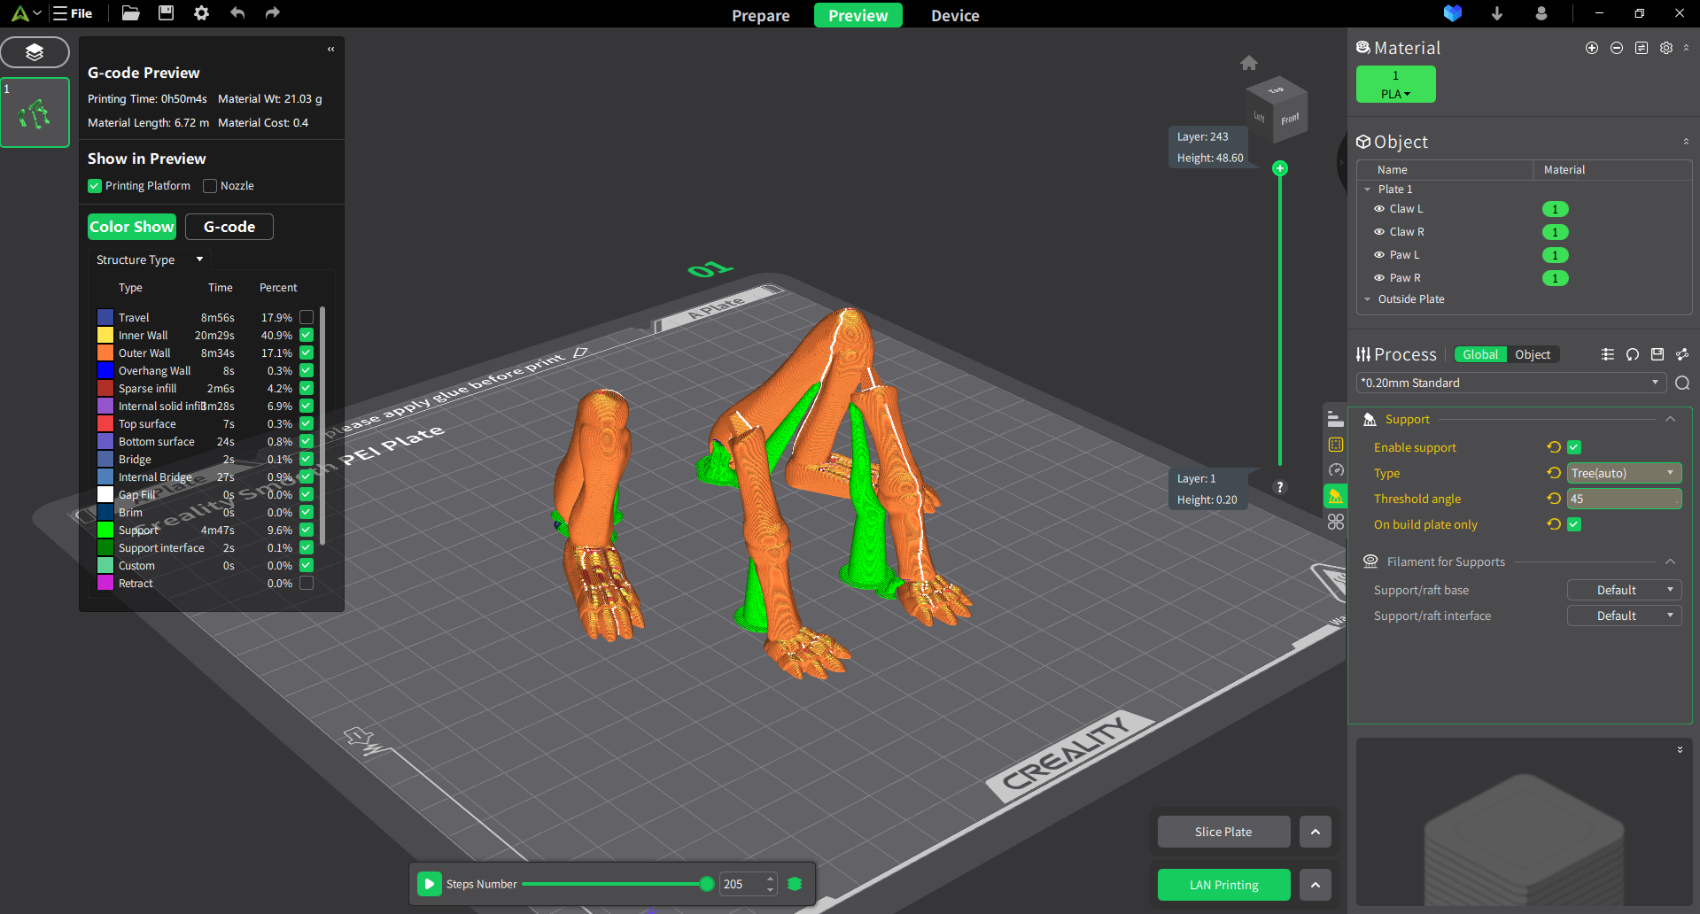Viewport: 1700px width, 914px height.
Task: Open the Speed gauge side tab icon
Action: pyautogui.click(x=1336, y=470)
